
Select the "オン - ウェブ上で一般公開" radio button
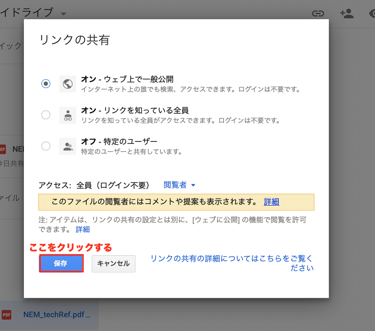[x=45, y=84]
